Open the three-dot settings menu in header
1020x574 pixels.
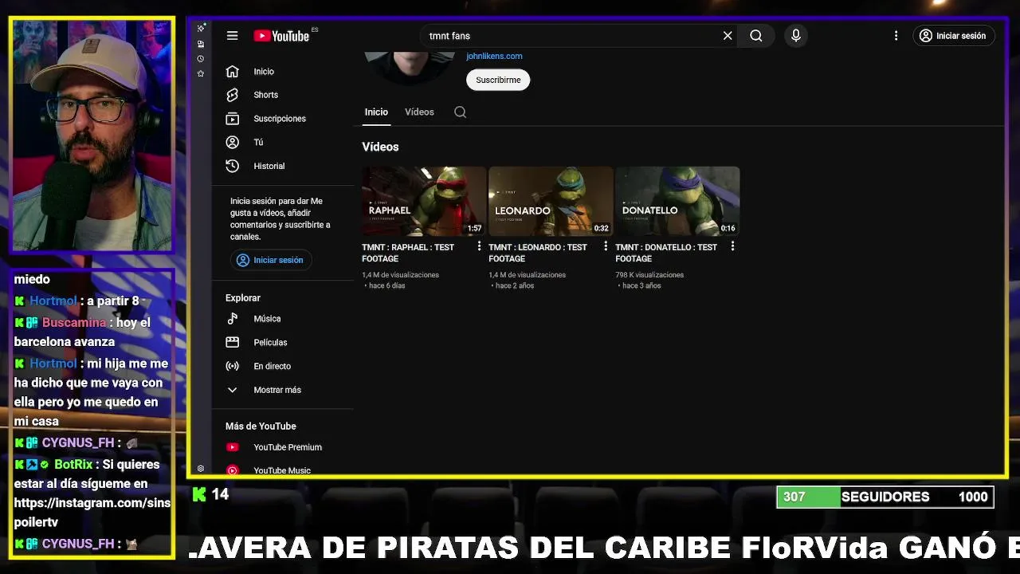click(896, 36)
